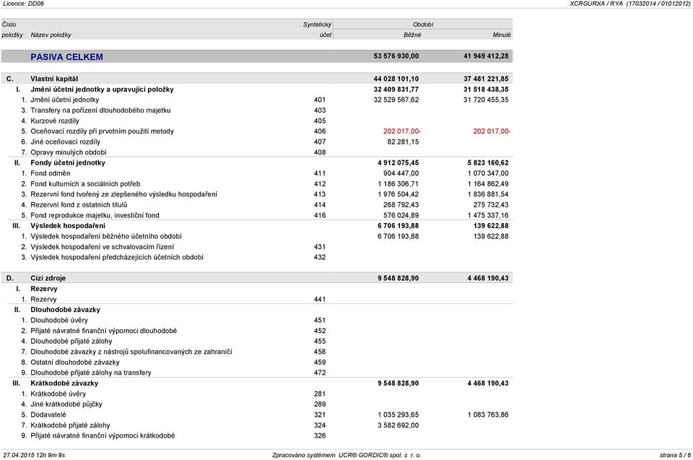Click the value 1 186 306,71
Screen dimensions: 693x460
[398, 184]
